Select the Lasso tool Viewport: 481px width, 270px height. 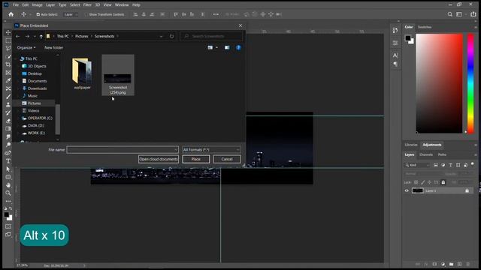point(8,48)
